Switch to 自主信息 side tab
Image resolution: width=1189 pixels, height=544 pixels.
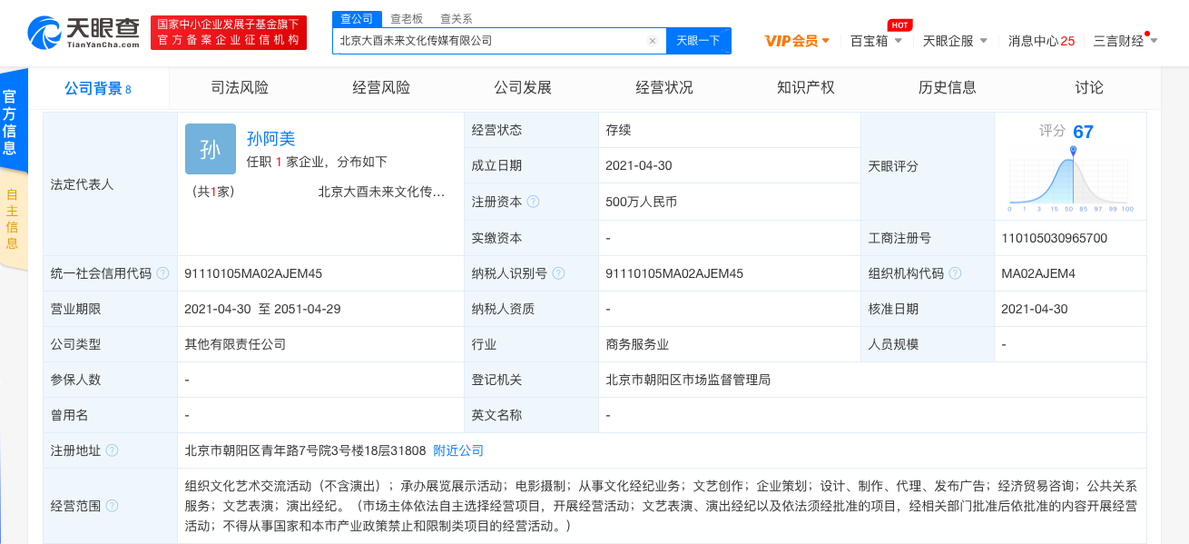point(12,219)
